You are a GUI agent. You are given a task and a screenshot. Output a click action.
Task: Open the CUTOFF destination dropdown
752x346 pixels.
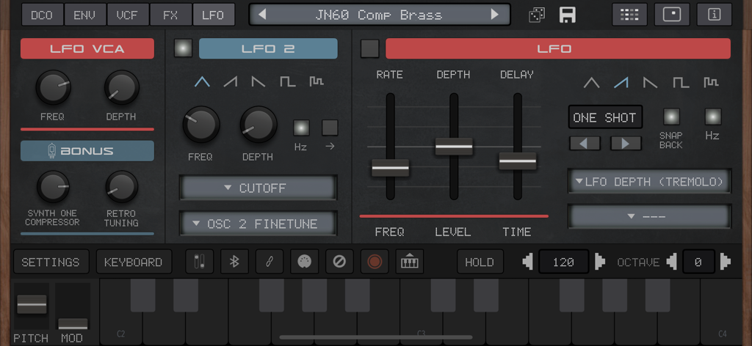[258, 188]
